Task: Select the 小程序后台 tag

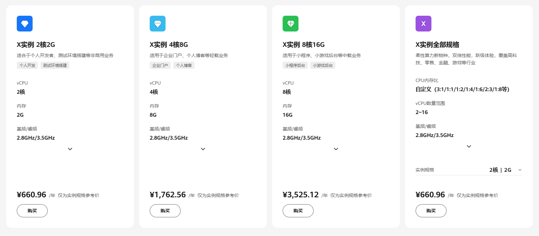Action: click(x=295, y=65)
